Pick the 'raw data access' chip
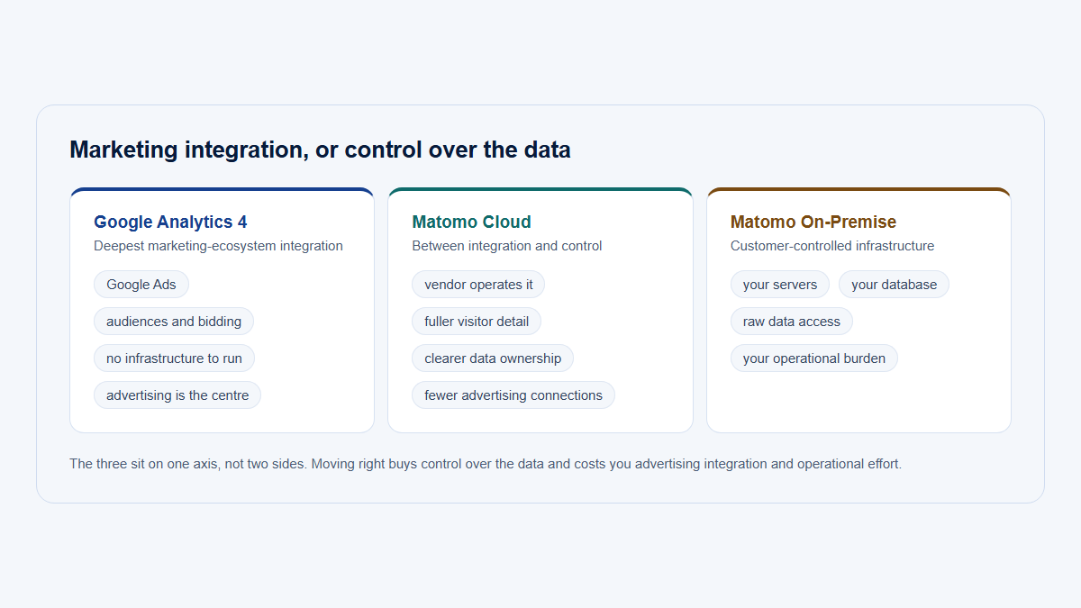This screenshot has height=608, width=1081. click(792, 322)
